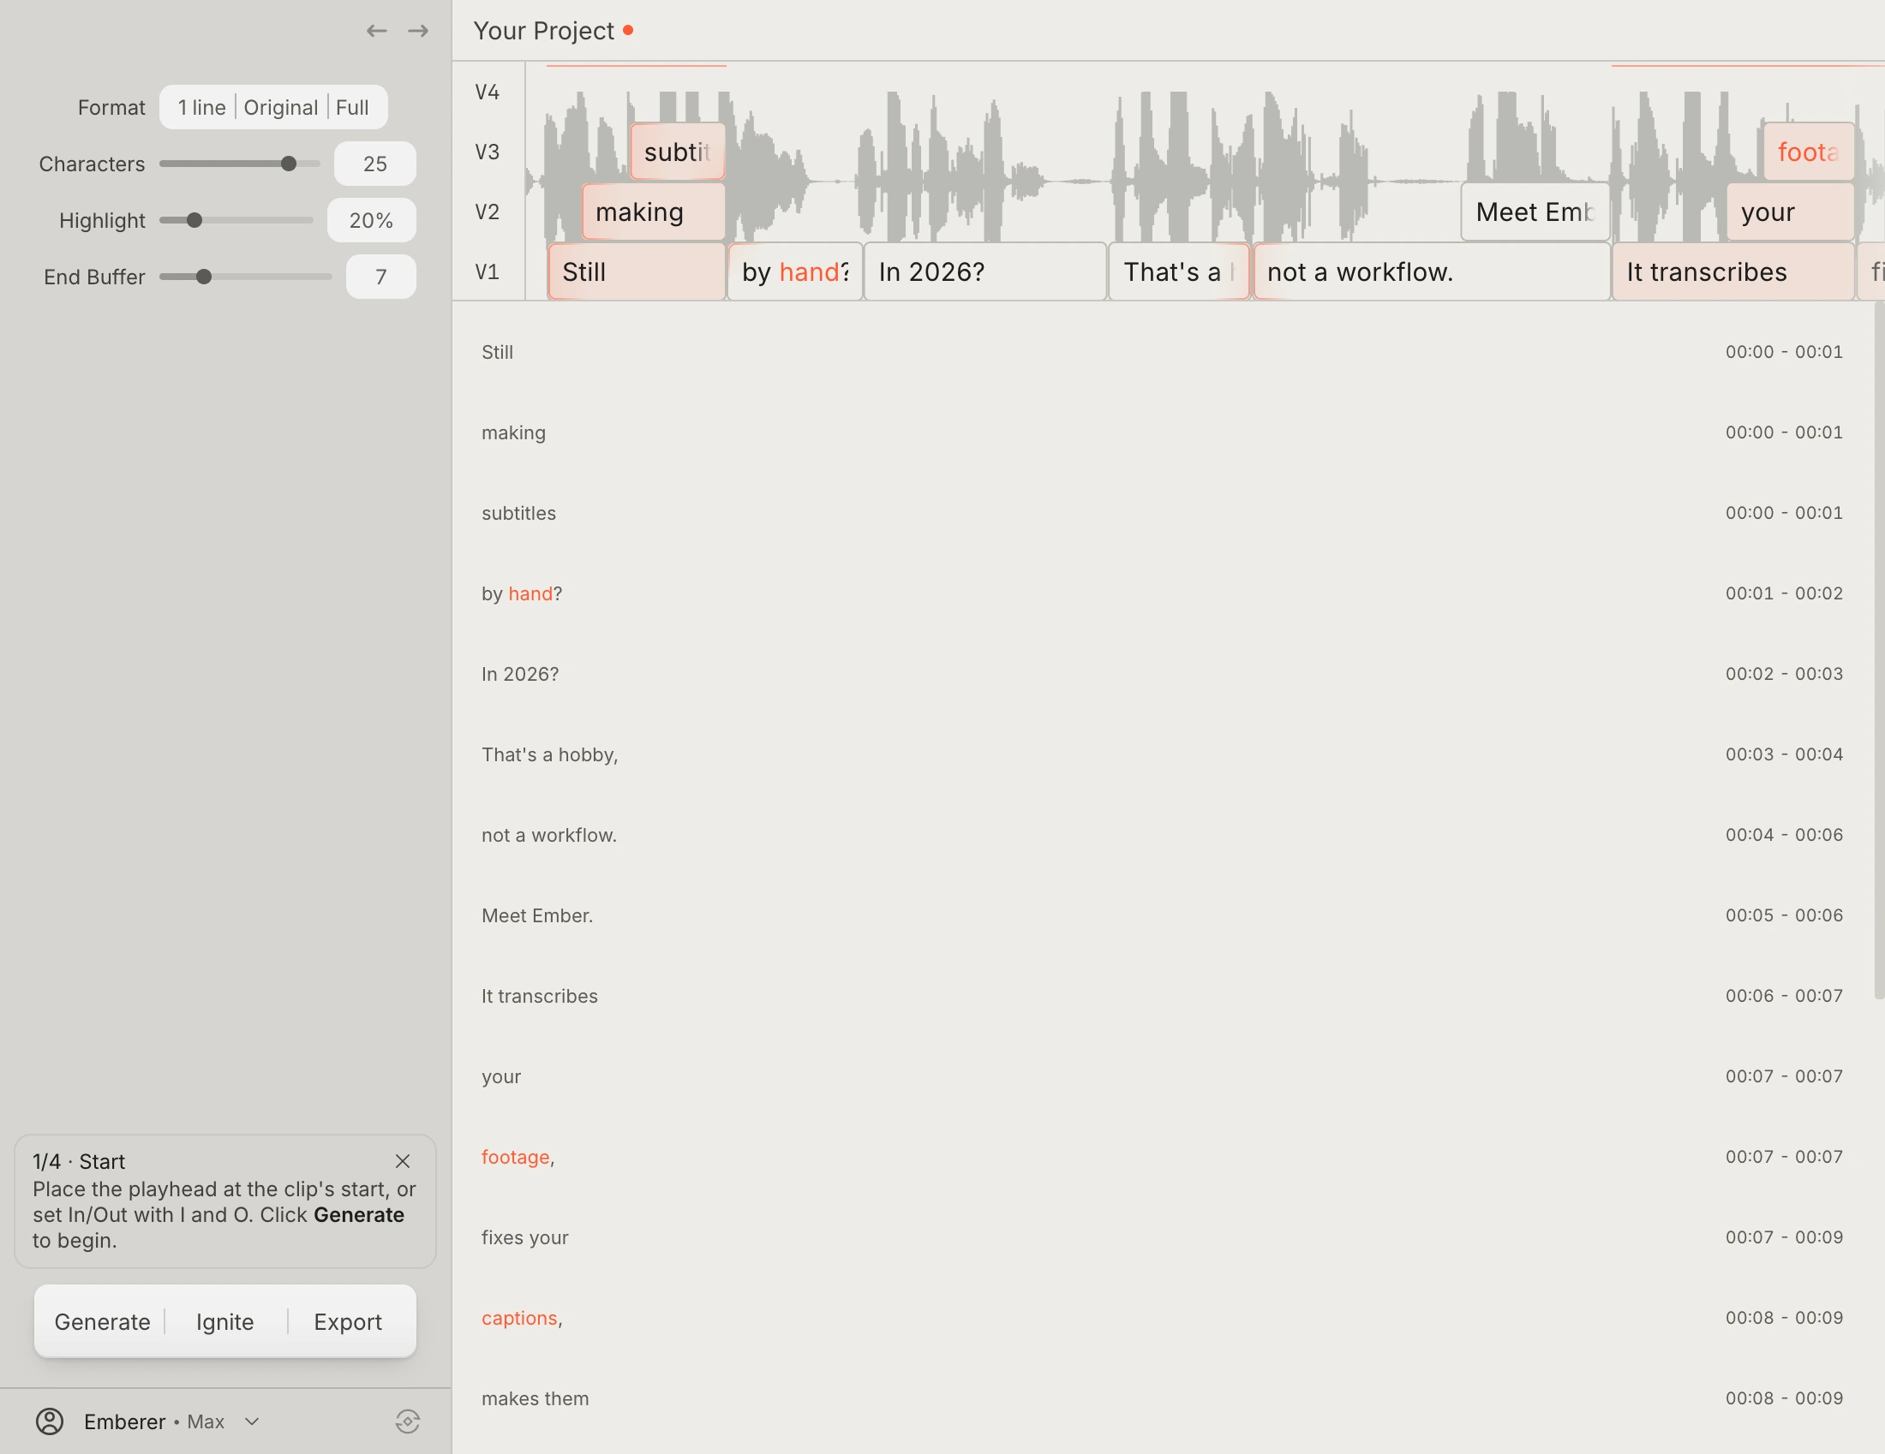Image resolution: width=1885 pixels, height=1454 pixels.
Task: Select the 1 line format option
Action: click(x=201, y=108)
